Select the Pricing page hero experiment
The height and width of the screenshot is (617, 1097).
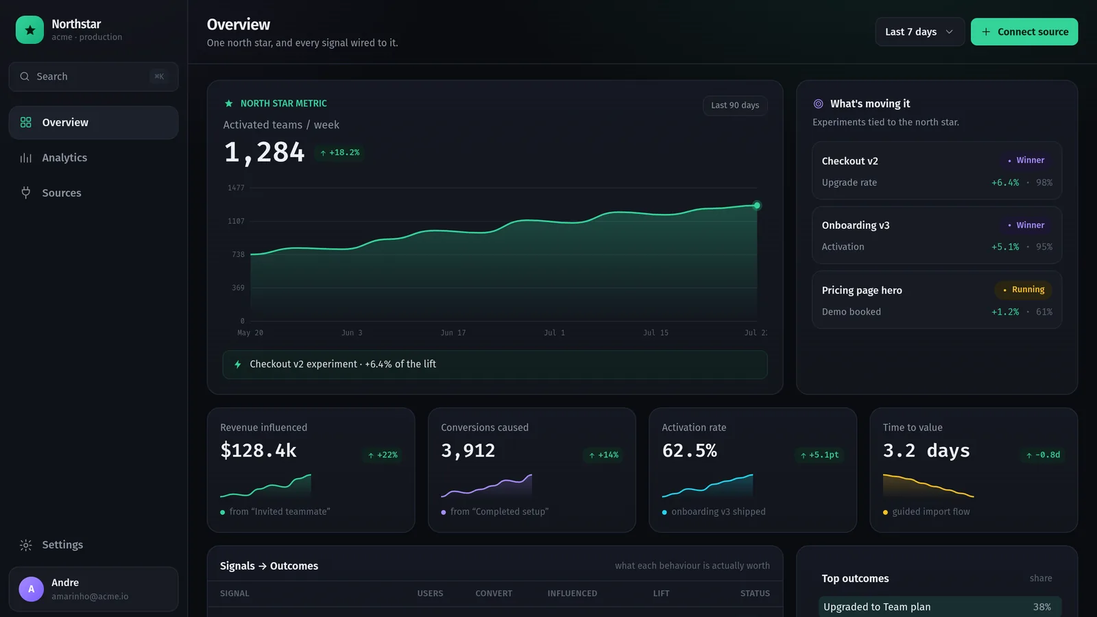coord(937,300)
